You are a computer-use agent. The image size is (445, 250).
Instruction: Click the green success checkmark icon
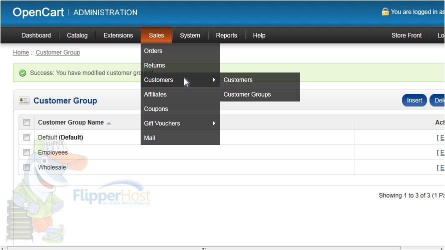tap(23, 73)
